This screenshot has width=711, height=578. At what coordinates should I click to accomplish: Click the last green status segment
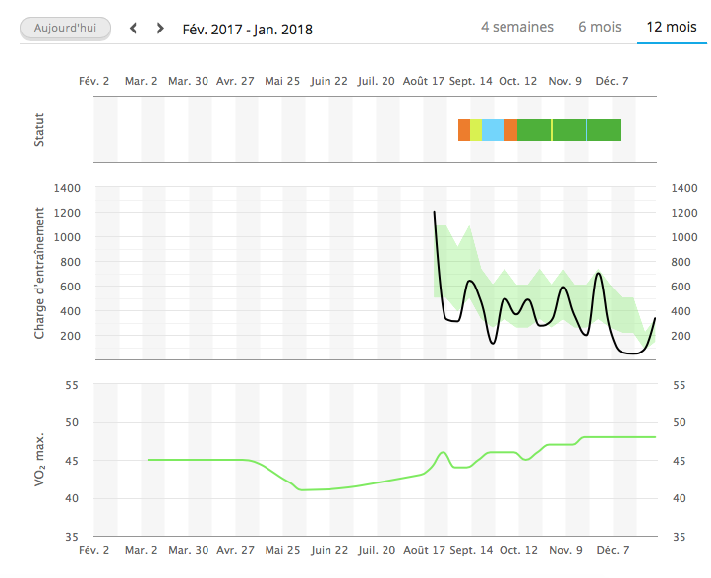pos(604,130)
